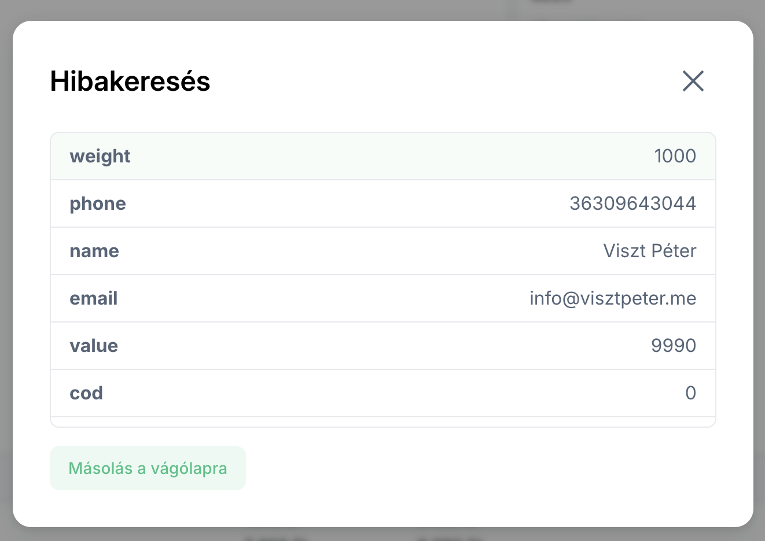Viewport: 765px width, 541px height.
Task: Select the value amount 9990
Action: pos(673,346)
